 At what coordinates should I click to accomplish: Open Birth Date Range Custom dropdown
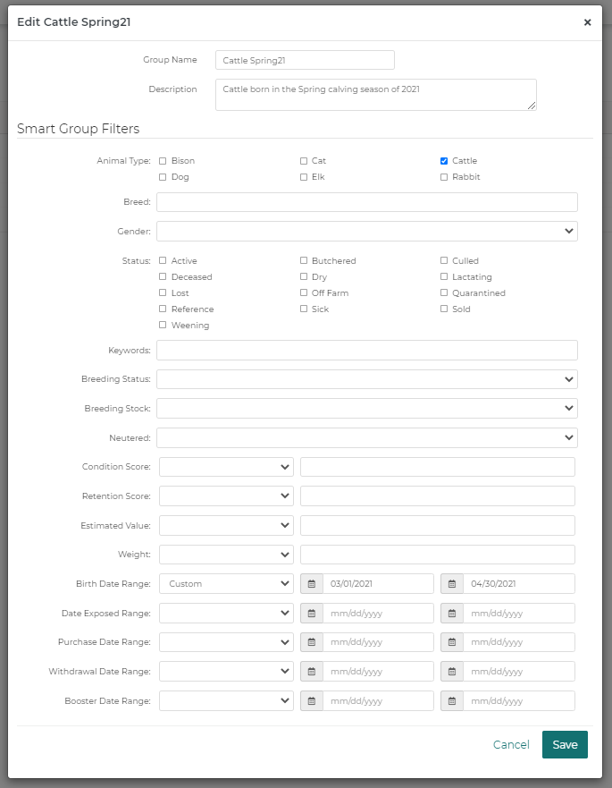pyautogui.click(x=226, y=583)
